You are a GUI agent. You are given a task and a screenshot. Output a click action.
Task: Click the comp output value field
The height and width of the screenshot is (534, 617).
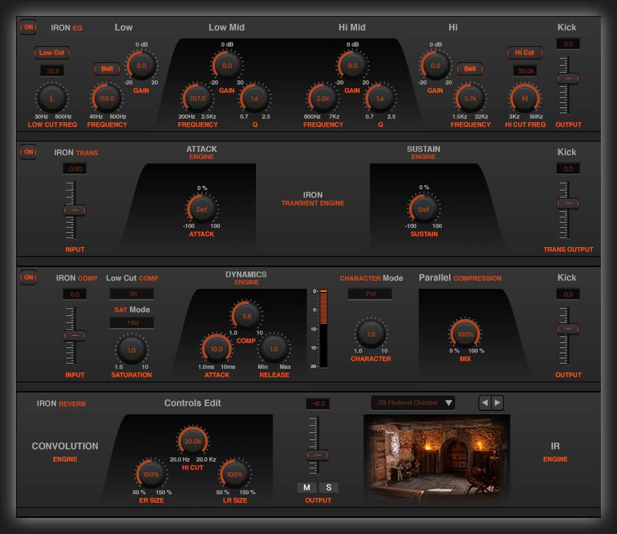(568, 294)
